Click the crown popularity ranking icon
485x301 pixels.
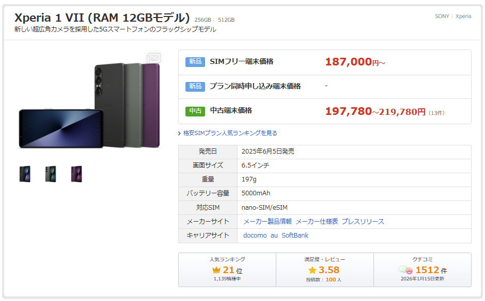[216, 270]
